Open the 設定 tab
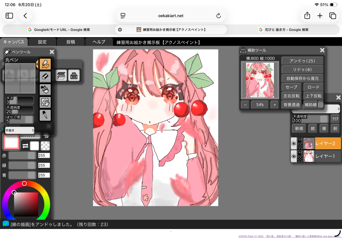This screenshot has width=342, height=238. 42,42
